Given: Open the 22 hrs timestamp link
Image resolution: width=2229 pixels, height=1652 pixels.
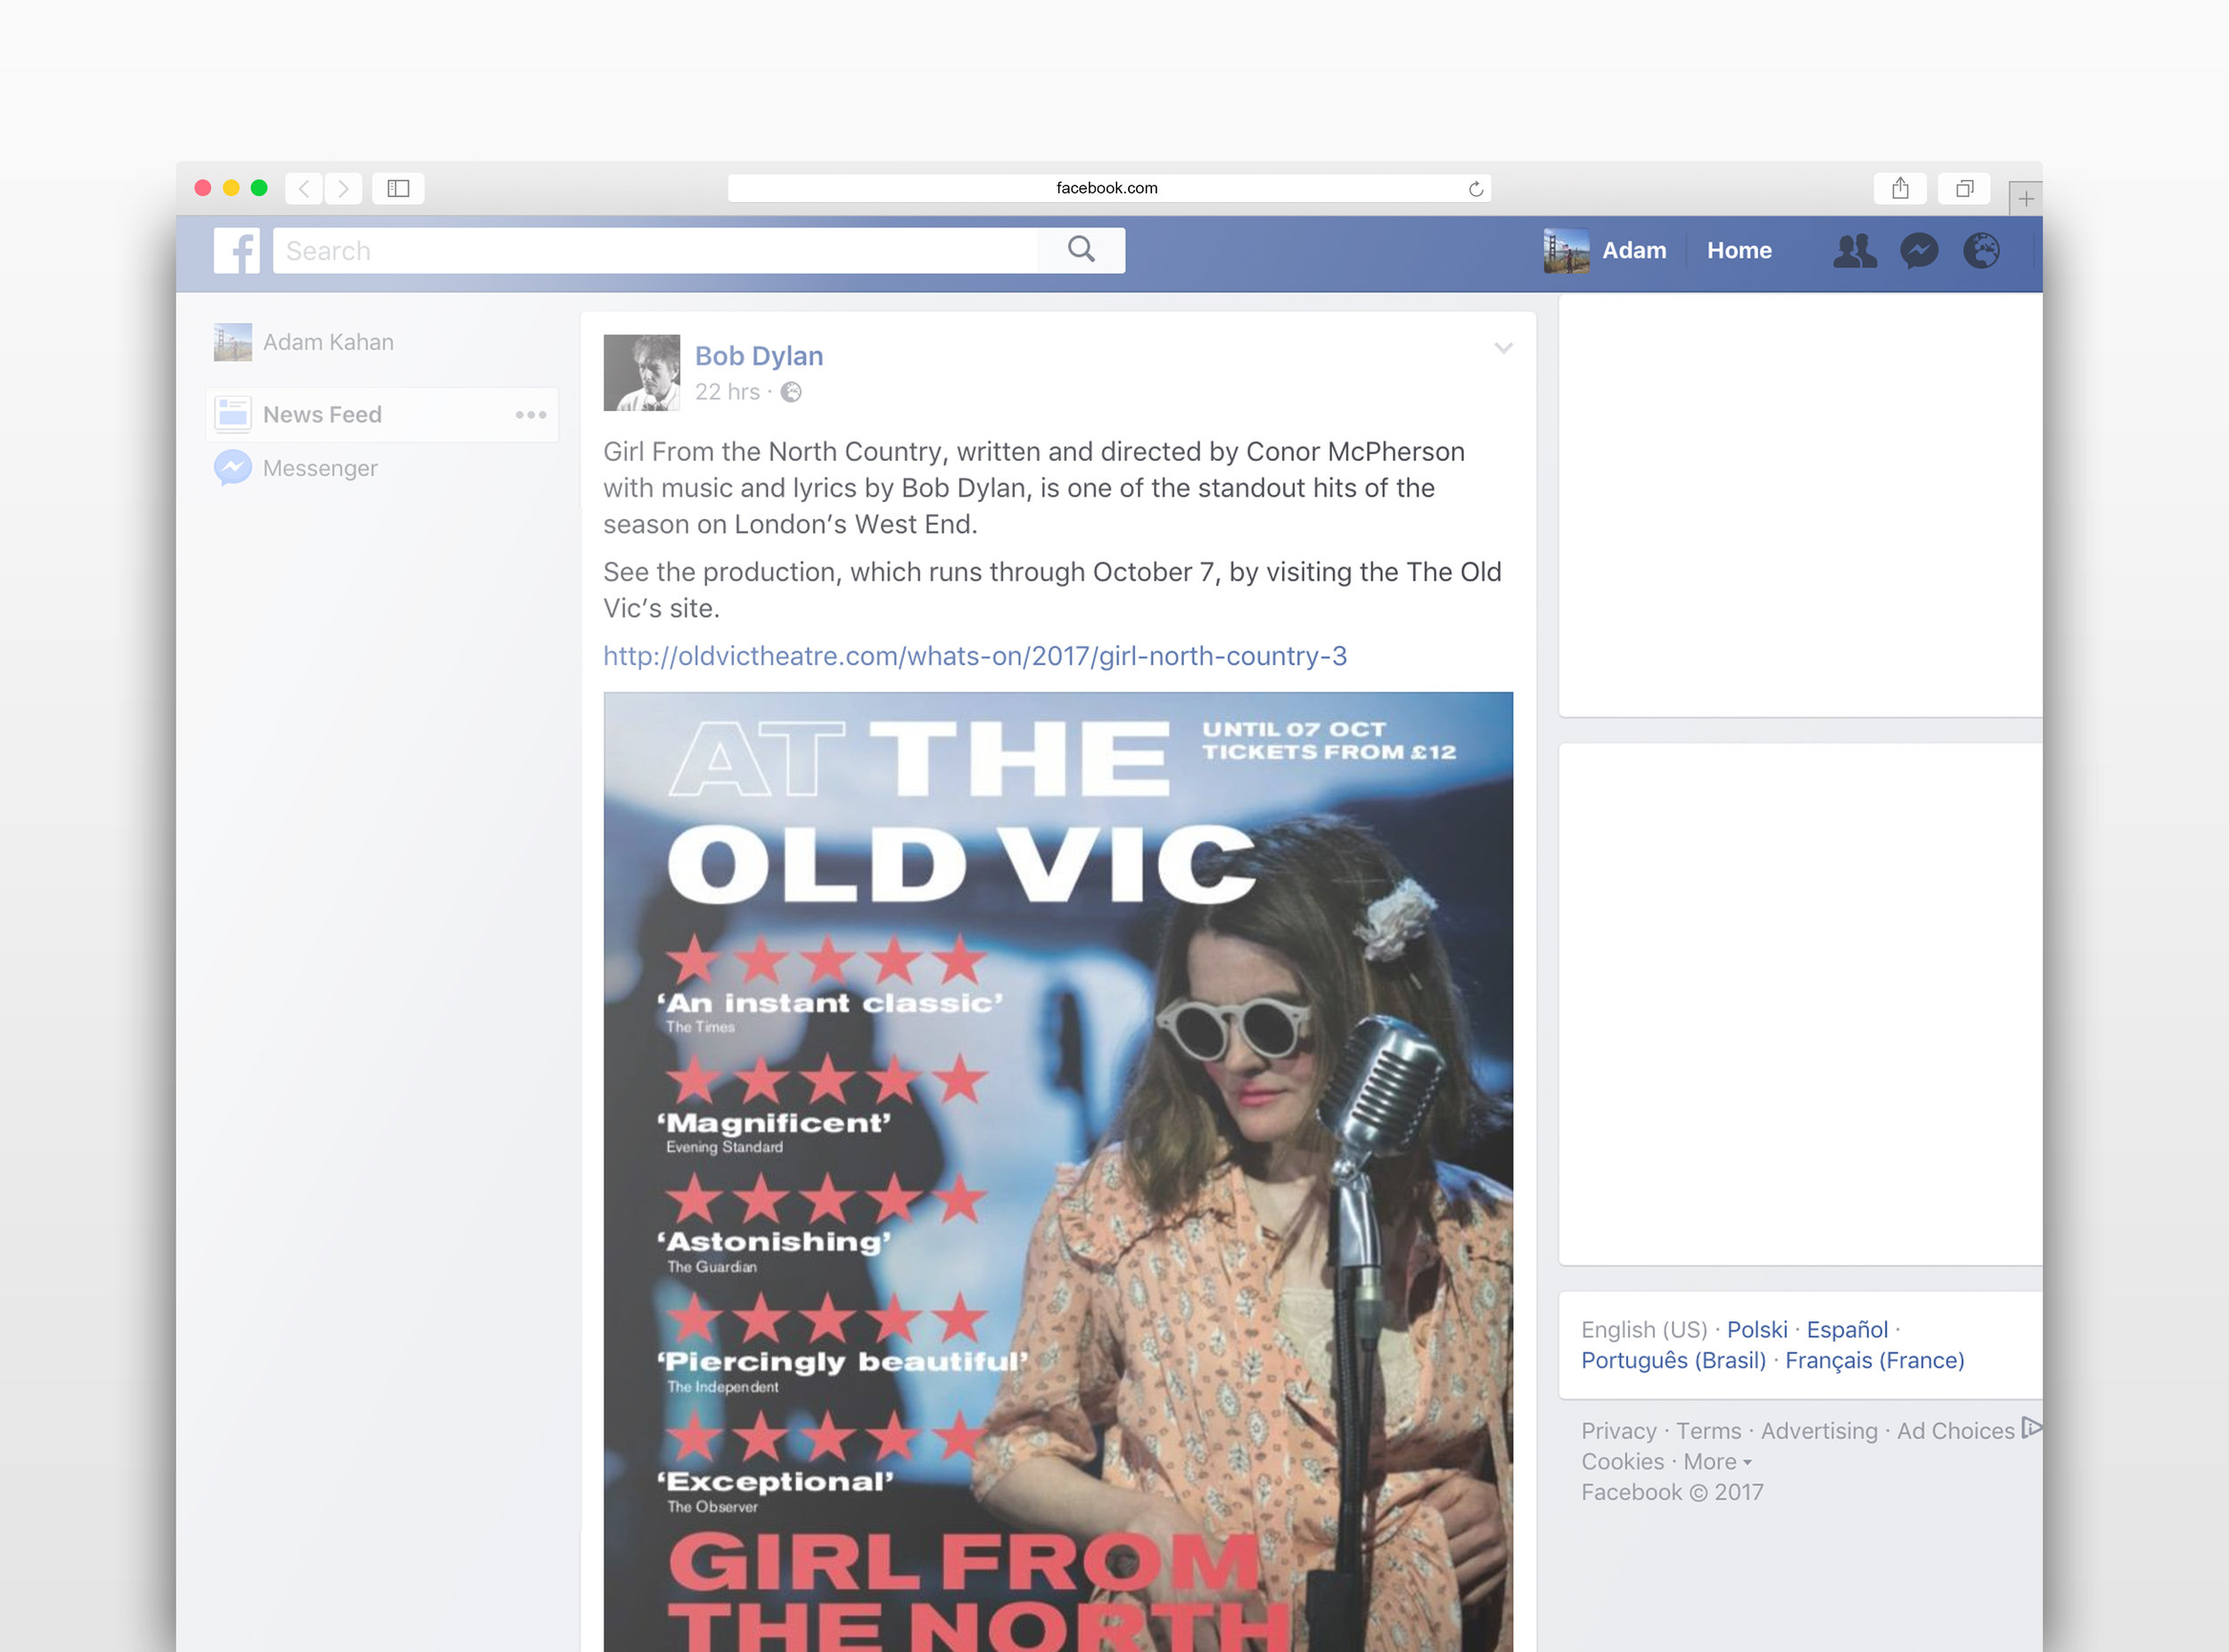Looking at the screenshot, I should (728, 392).
